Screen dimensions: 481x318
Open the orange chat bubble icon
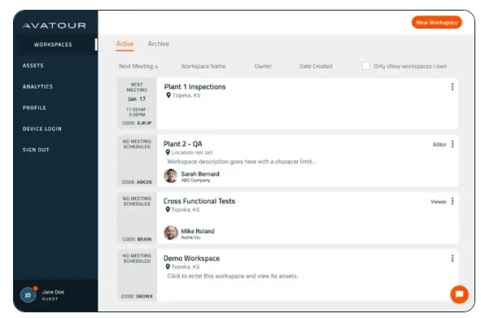coord(459,294)
